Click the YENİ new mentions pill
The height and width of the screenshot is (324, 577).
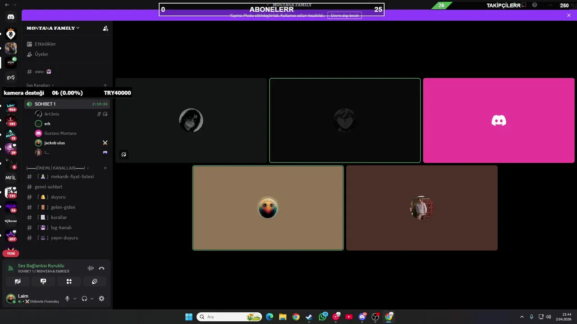tap(11, 253)
